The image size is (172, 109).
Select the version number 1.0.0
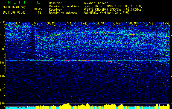37,2
